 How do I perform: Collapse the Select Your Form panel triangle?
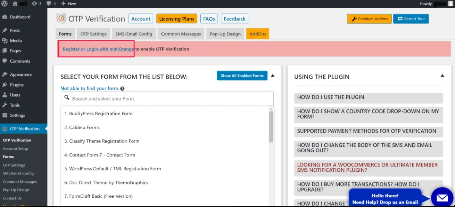point(273,75)
